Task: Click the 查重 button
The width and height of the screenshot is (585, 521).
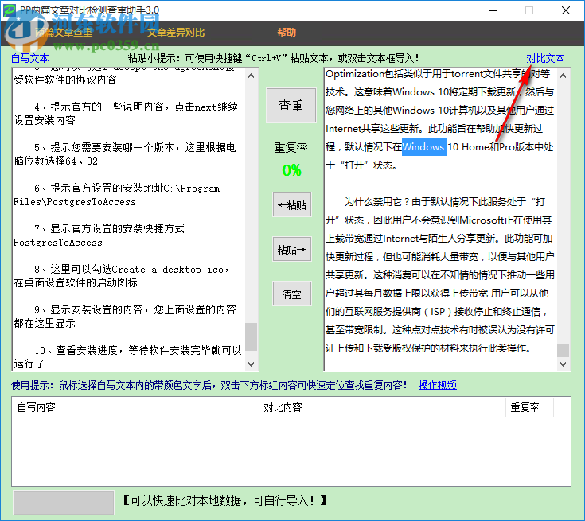Action: click(291, 106)
